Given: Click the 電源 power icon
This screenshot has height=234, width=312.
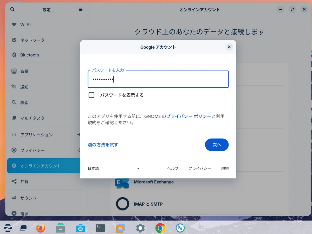Looking at the screenshot, I should coord(14,213).
